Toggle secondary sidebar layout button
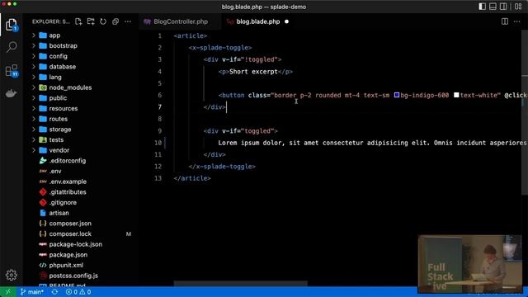This screenshot has width=528, height=297. (503, 7)
